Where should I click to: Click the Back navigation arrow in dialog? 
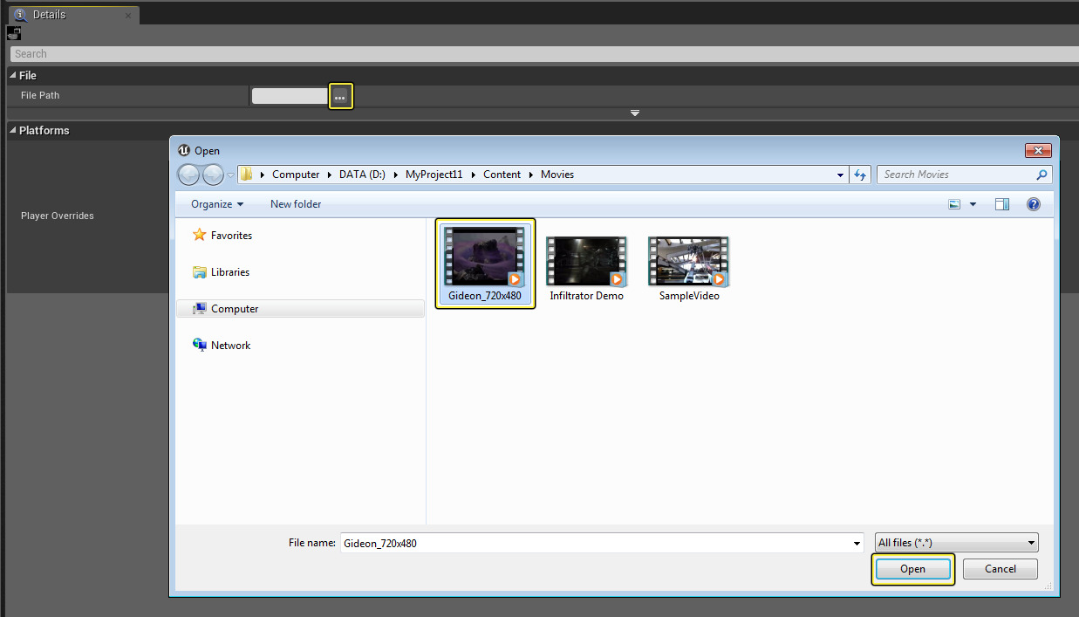pyautogui.click(x=188, y=175)
